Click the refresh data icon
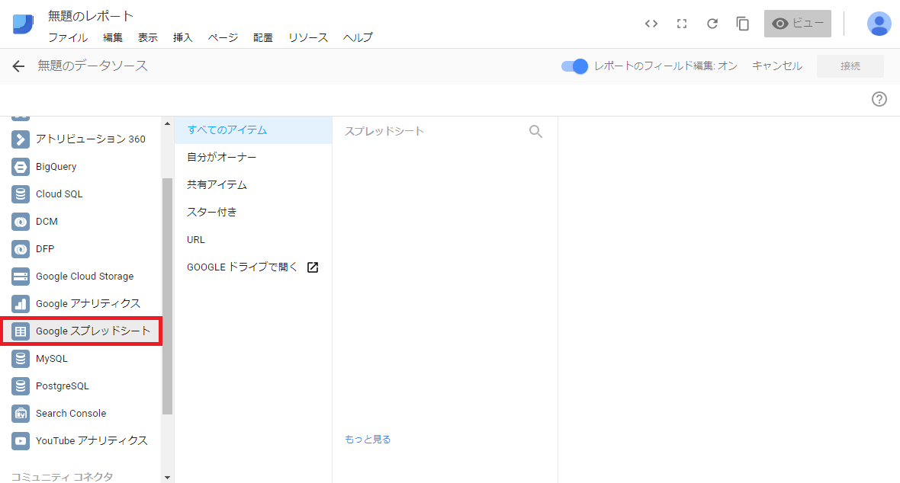 coord(712,24)
